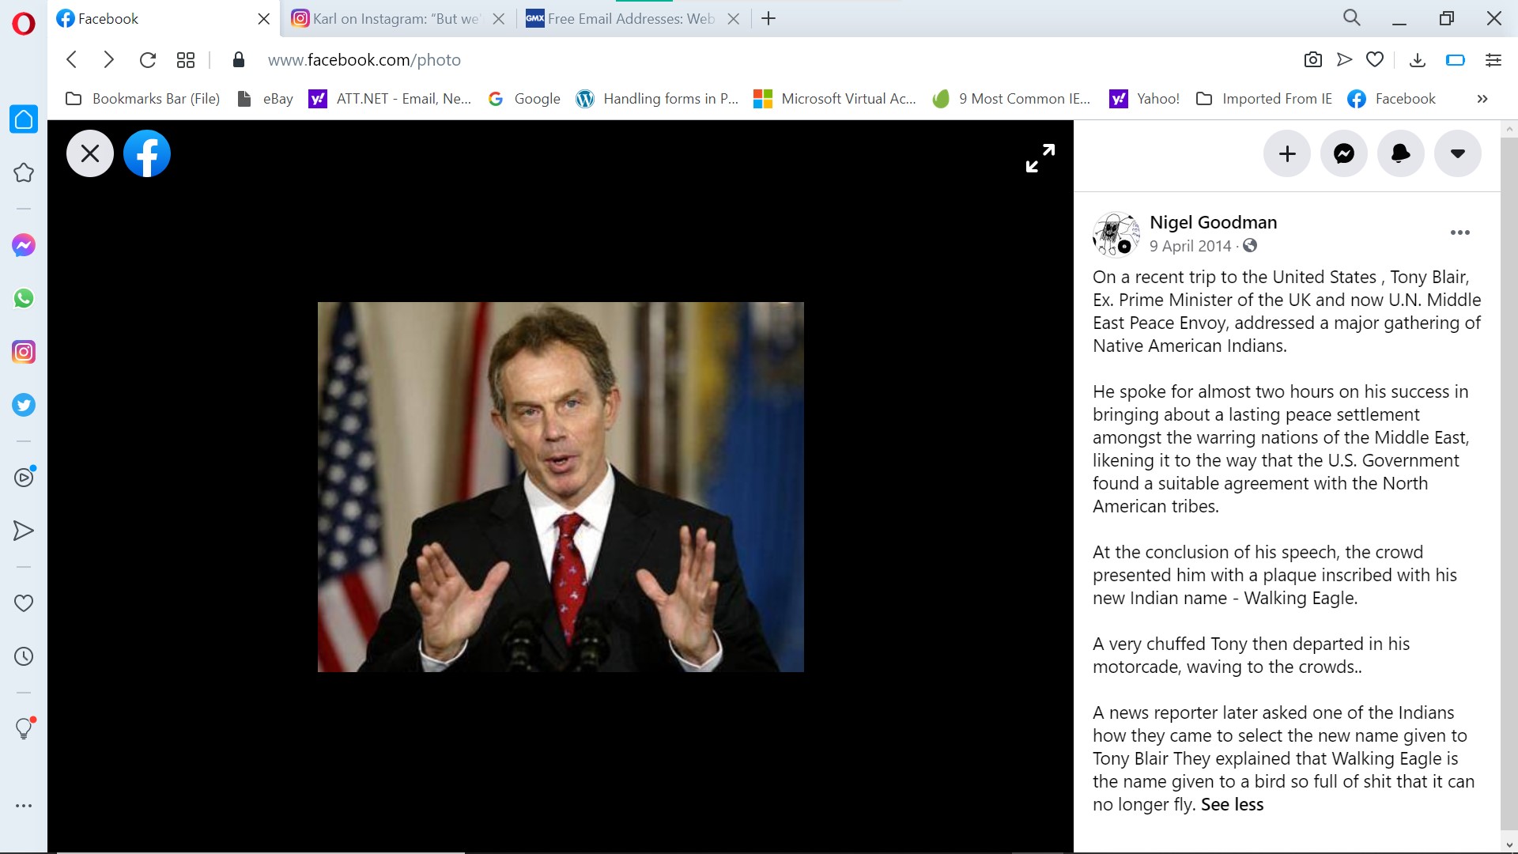Open Twitter in Opera sidebar
The width and height of the screenshot is (1518, 854).
pyautogui.click(x=24, y=405)
